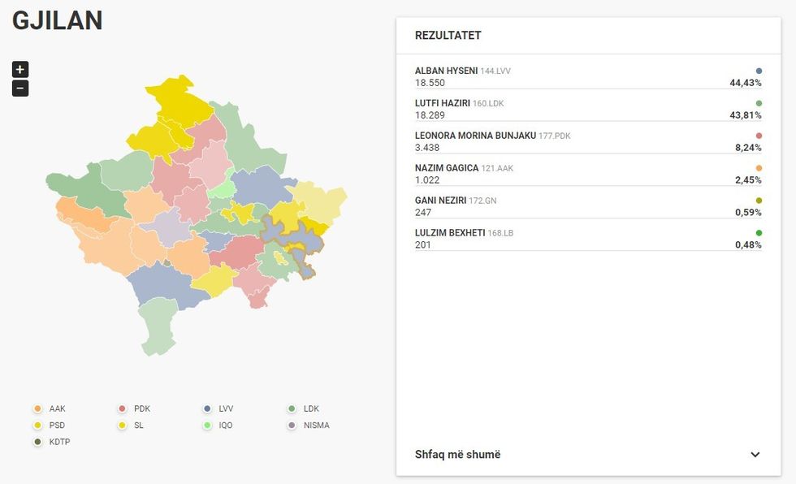
Task: Click the REZULTATET panel header
Action: coord(448,36)
